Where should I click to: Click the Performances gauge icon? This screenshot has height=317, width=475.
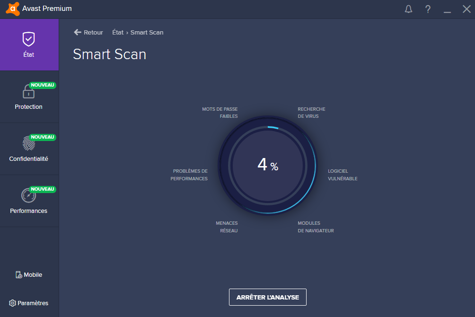click(28, 195)
